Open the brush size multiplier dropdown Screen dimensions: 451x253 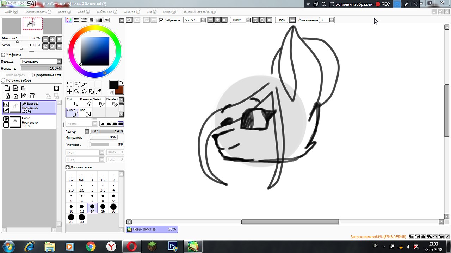pos(87,131)
